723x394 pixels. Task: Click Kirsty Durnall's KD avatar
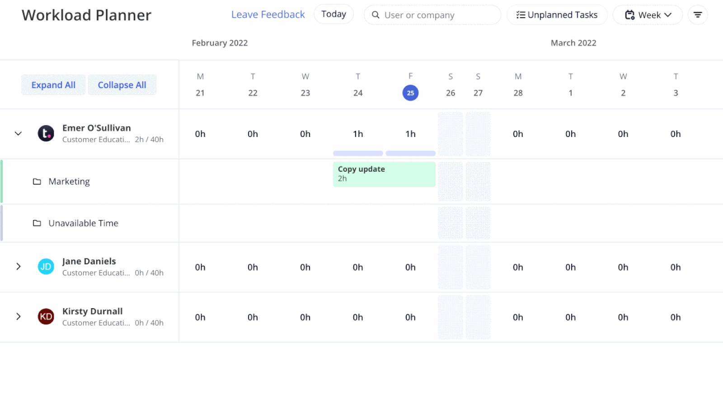click(x=46, y=317)
